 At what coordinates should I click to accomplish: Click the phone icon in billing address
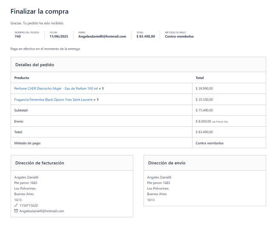coord(16,205)
